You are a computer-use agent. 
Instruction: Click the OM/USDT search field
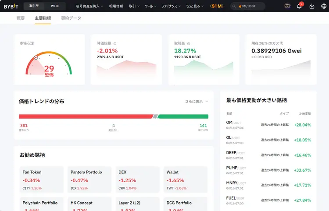[248, 6]
